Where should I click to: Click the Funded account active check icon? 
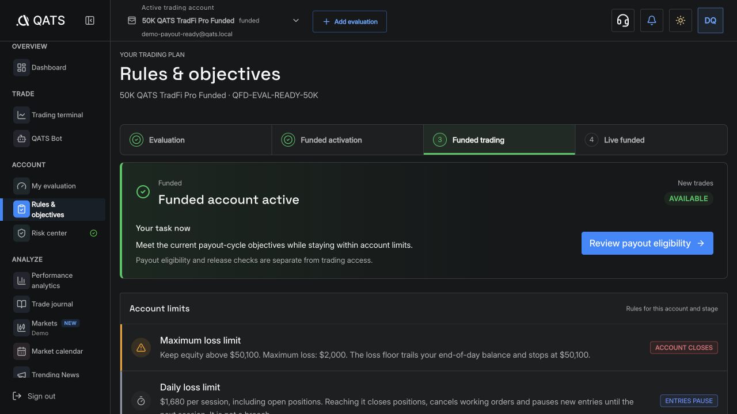coord(143,192)
